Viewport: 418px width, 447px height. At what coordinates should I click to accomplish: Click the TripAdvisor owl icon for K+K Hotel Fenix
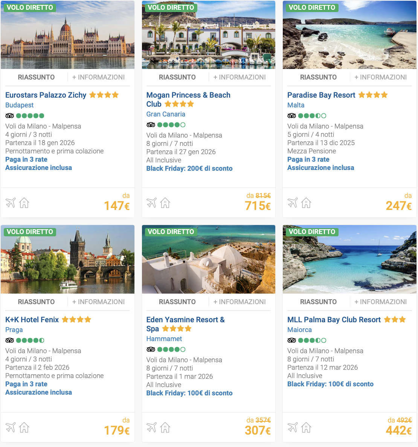[x=9, y=340]
